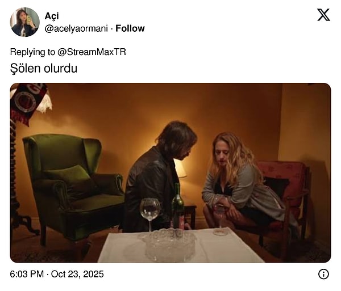Open the display name Açi
This screenshot has height=291, width=341.
52,16
